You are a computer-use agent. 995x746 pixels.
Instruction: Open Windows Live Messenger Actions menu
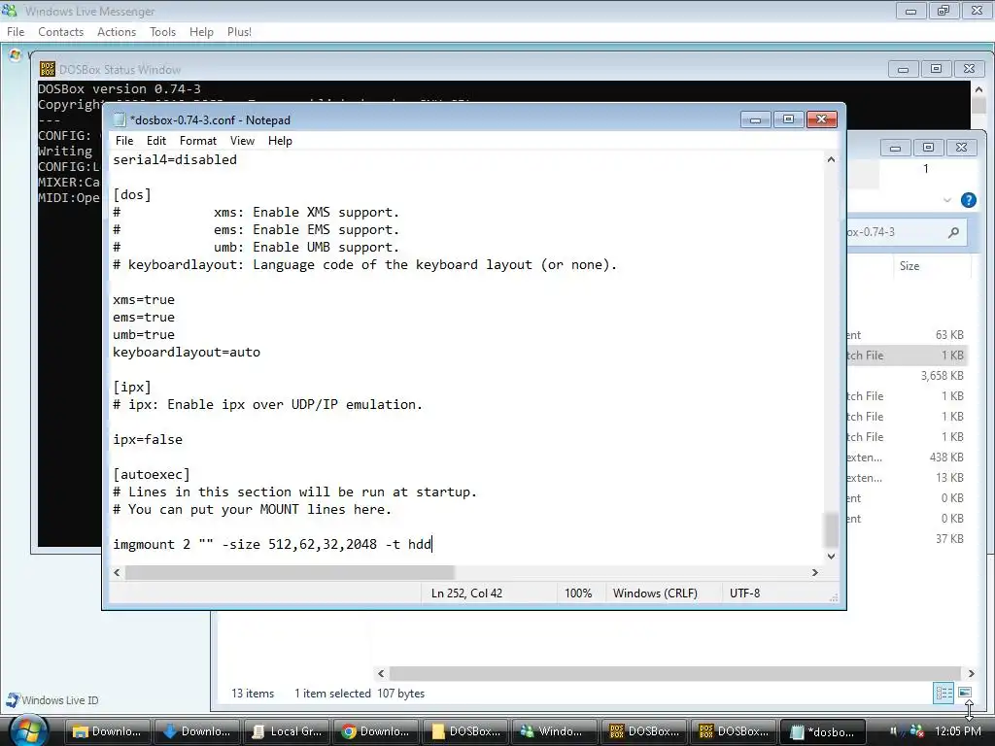click(x=117, y=32)
